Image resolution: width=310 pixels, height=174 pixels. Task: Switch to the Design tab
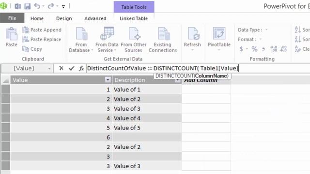point(64,18)
